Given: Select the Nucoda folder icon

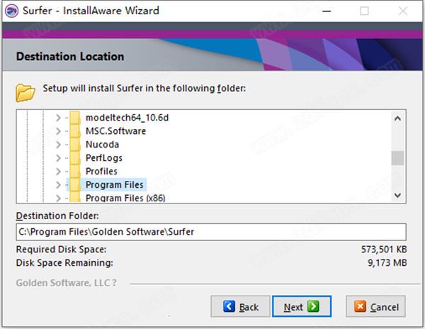Looking at the screenshot, I should pyautogui.click(x=75, y=145).
